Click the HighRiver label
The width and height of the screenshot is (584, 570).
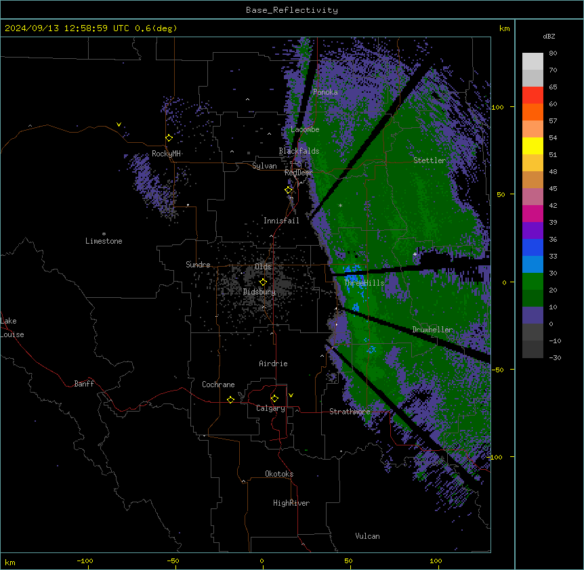click(x=291, y=503)
